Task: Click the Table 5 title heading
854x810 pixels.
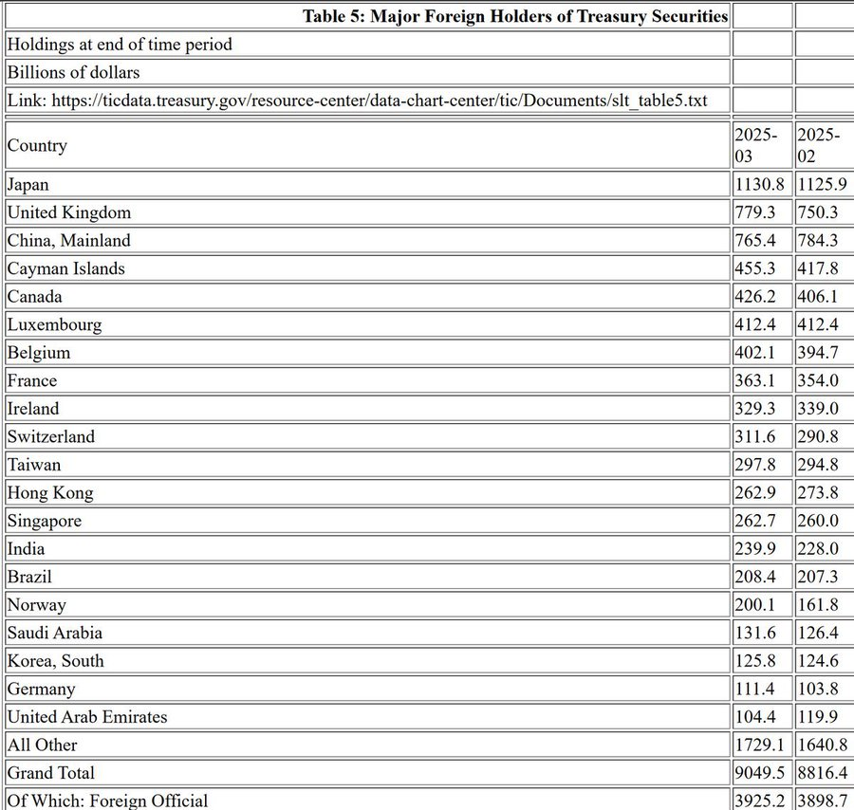Action: [x=515, y=16]
